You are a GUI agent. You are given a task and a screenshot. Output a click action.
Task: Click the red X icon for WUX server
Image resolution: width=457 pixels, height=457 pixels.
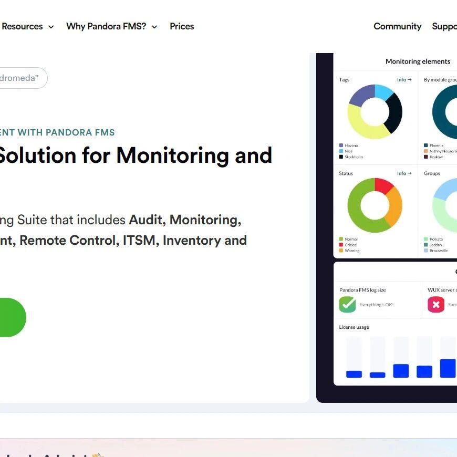(x=436, y=305)
